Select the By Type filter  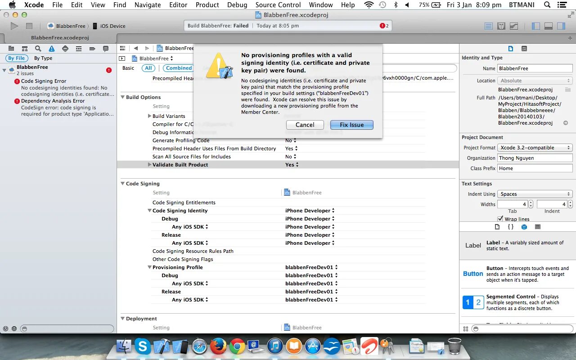pyautogui.click(x=43, y=58)
